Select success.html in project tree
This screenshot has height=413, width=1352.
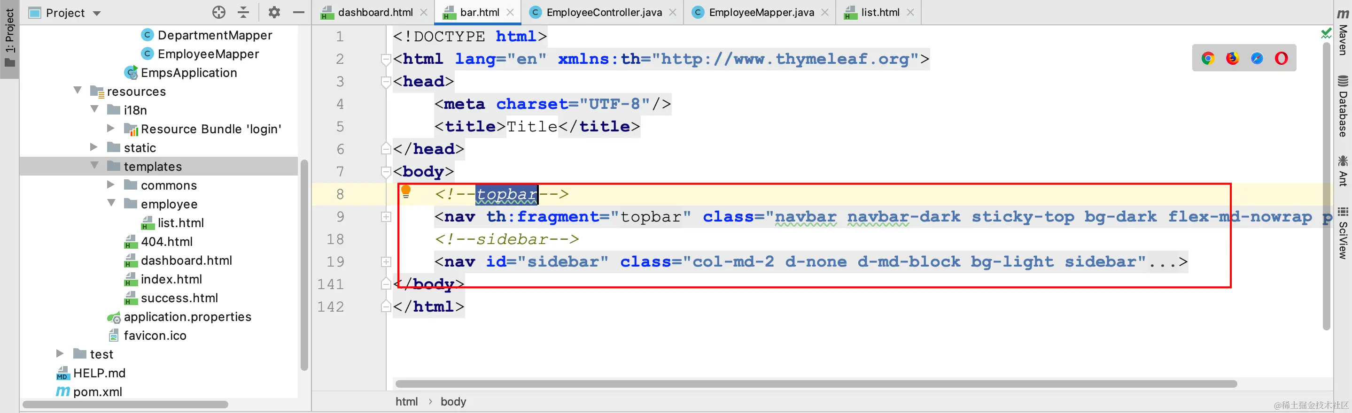coord(171,298)
